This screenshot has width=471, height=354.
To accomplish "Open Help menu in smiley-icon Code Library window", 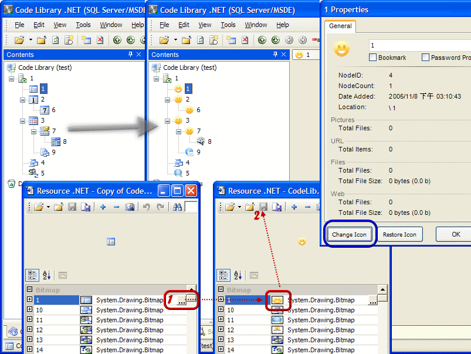I will 282,25.
